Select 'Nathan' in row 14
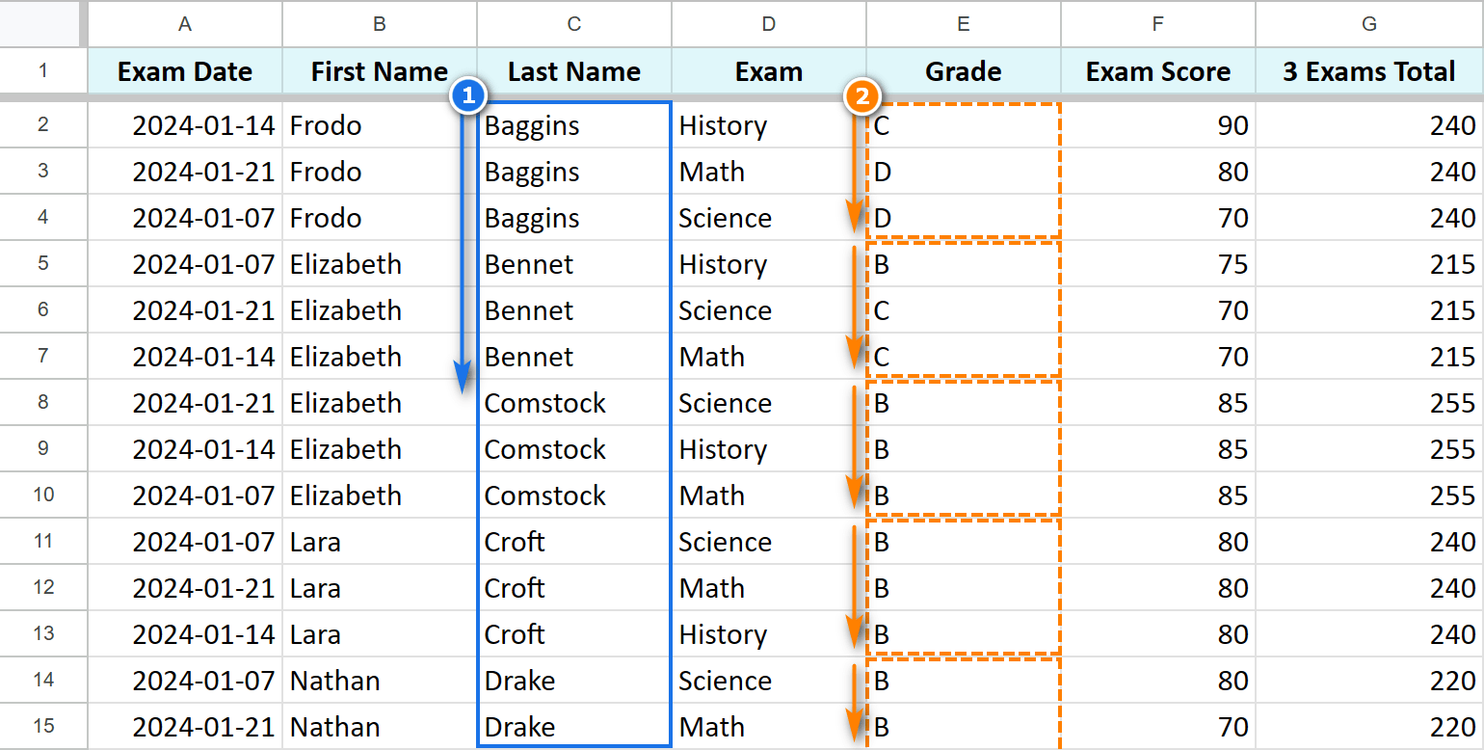The height and width of the screenshot is (750, 1484). [380, 681]
